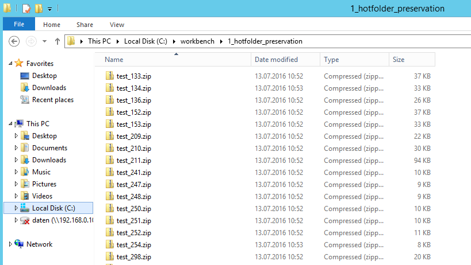
Task: Click the New folder icon in title bar
Action: click(39, 9)
